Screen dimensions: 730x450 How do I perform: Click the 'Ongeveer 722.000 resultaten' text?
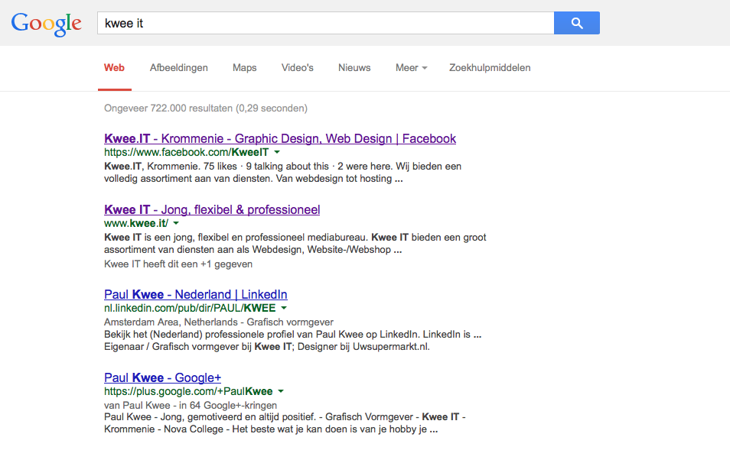point(206,108)
